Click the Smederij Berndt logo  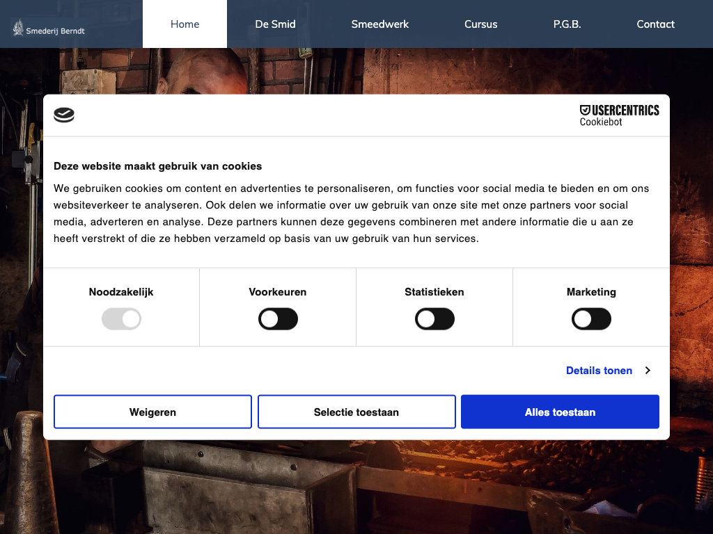tap(49, 29)
